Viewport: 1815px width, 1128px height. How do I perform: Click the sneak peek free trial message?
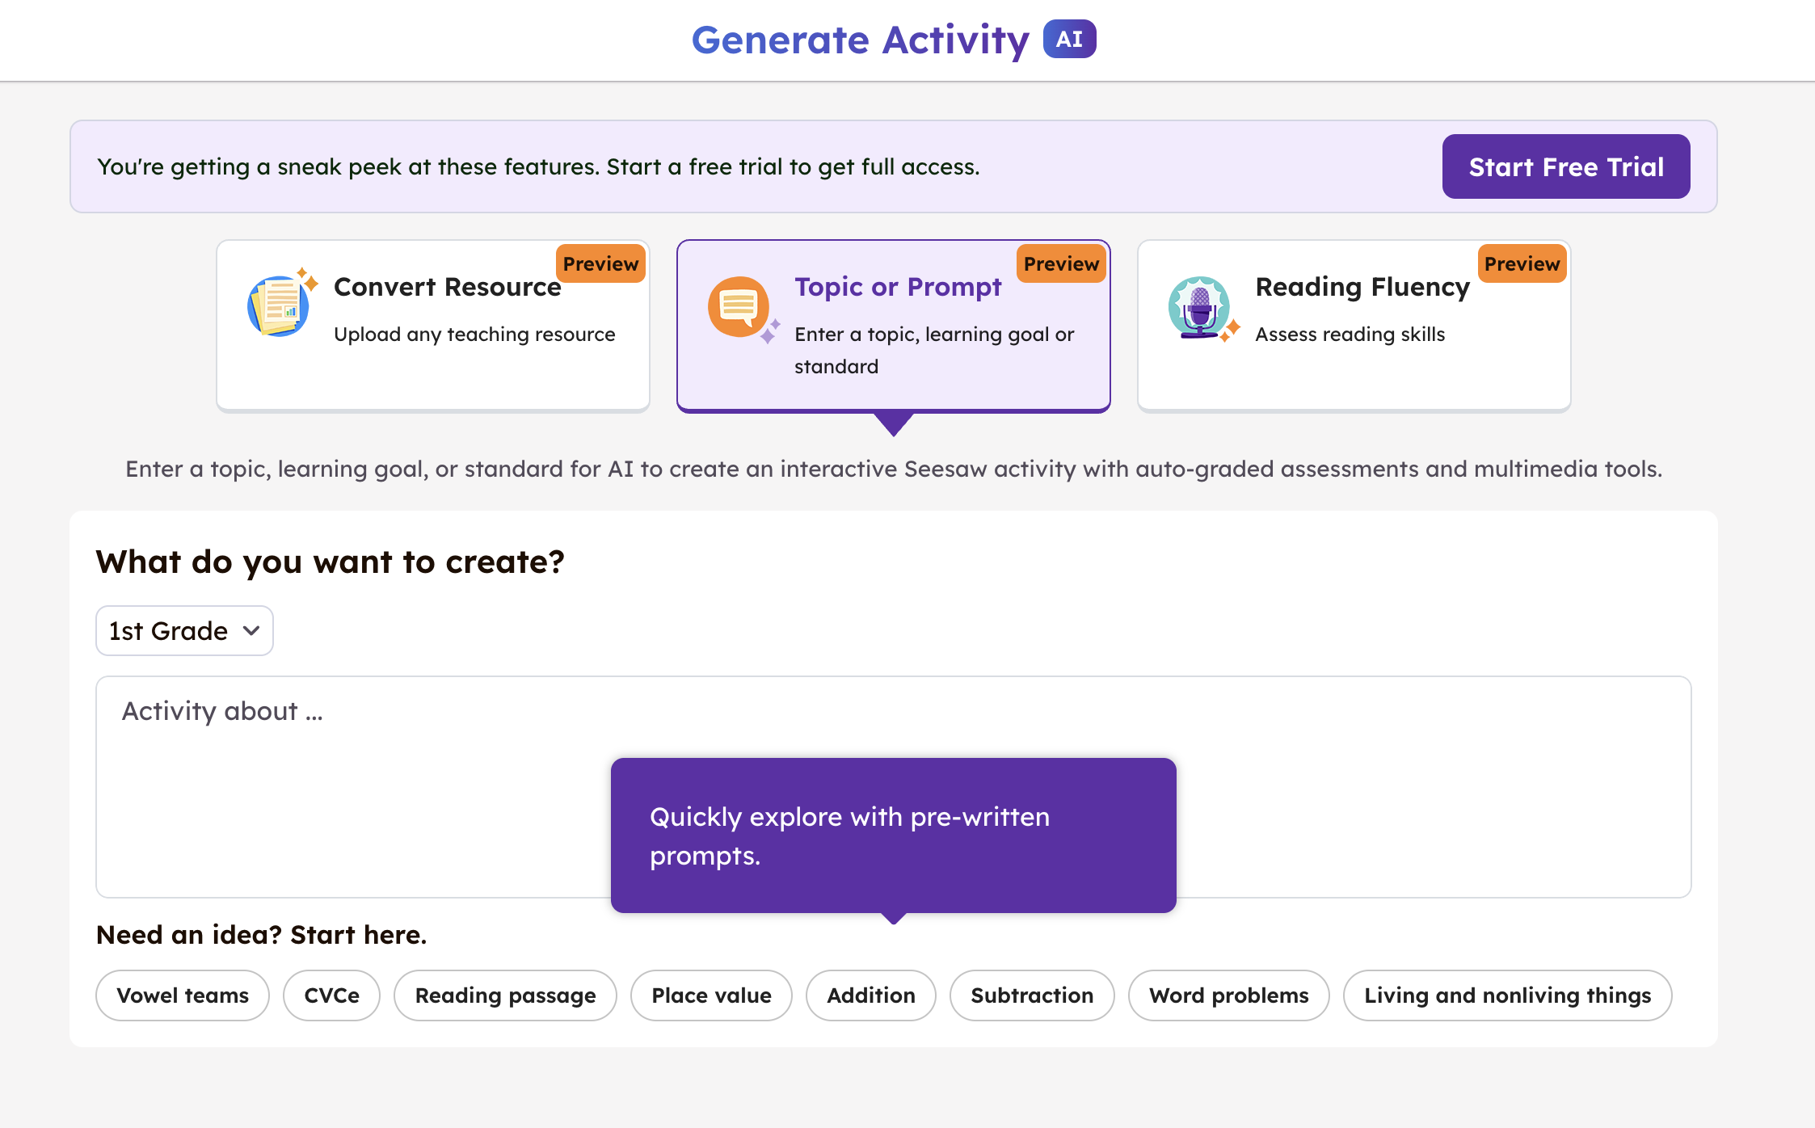point(538,166)
